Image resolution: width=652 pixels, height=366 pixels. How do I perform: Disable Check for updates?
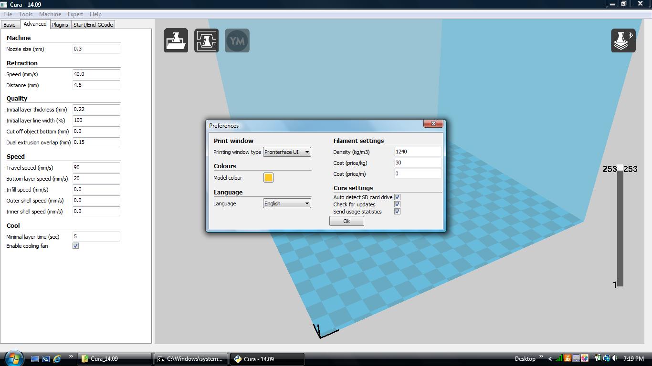397,204
